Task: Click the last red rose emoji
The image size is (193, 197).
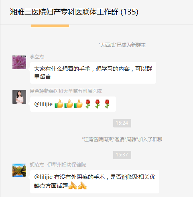Action: point(107,104)
